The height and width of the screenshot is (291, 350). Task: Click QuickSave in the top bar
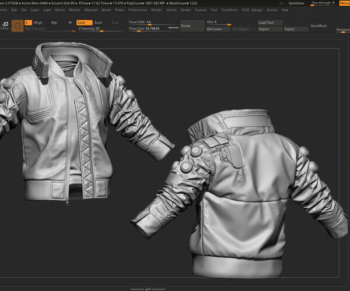[x=296, y=3]
